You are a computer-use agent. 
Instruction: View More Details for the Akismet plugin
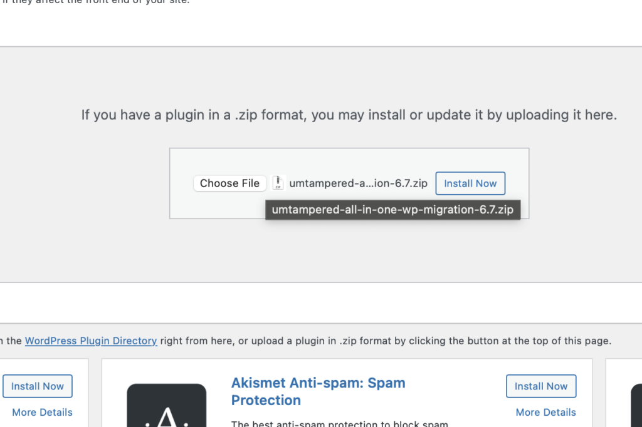[x=546, y=412]
